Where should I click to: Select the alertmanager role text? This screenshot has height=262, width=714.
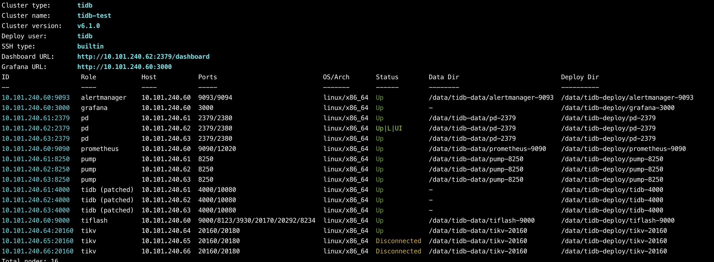[104, 98]
